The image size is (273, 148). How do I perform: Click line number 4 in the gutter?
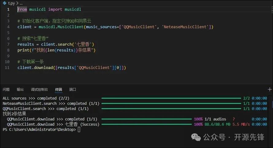pyautogui.click(x=8, y=27)
